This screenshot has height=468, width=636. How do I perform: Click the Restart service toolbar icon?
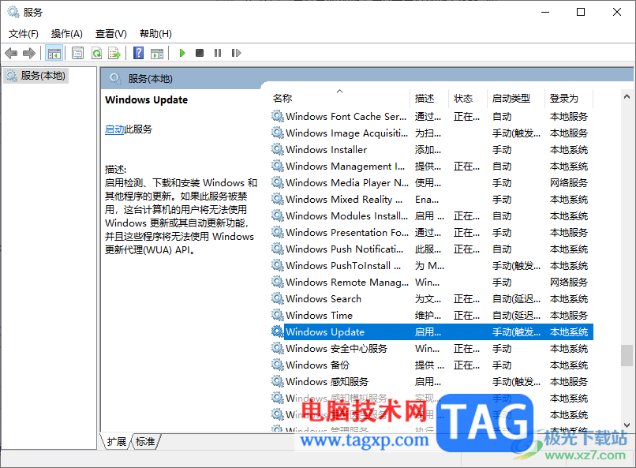236,53
